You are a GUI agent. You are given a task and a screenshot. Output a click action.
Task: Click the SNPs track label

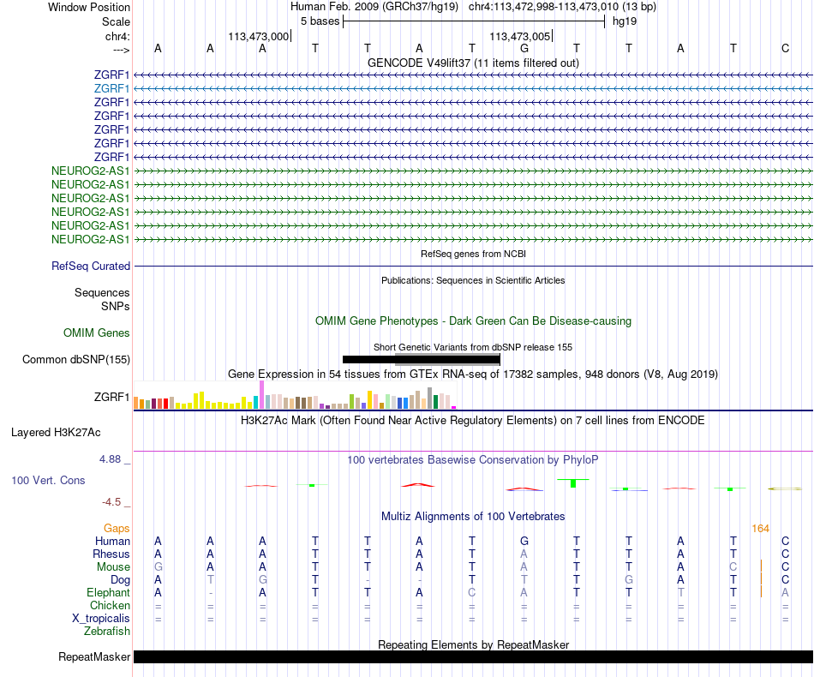116,306
